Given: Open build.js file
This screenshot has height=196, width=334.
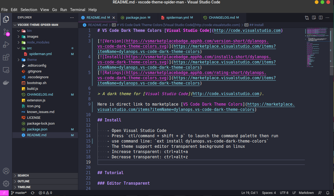Looking at the screenshot, I should coord(45,89).
